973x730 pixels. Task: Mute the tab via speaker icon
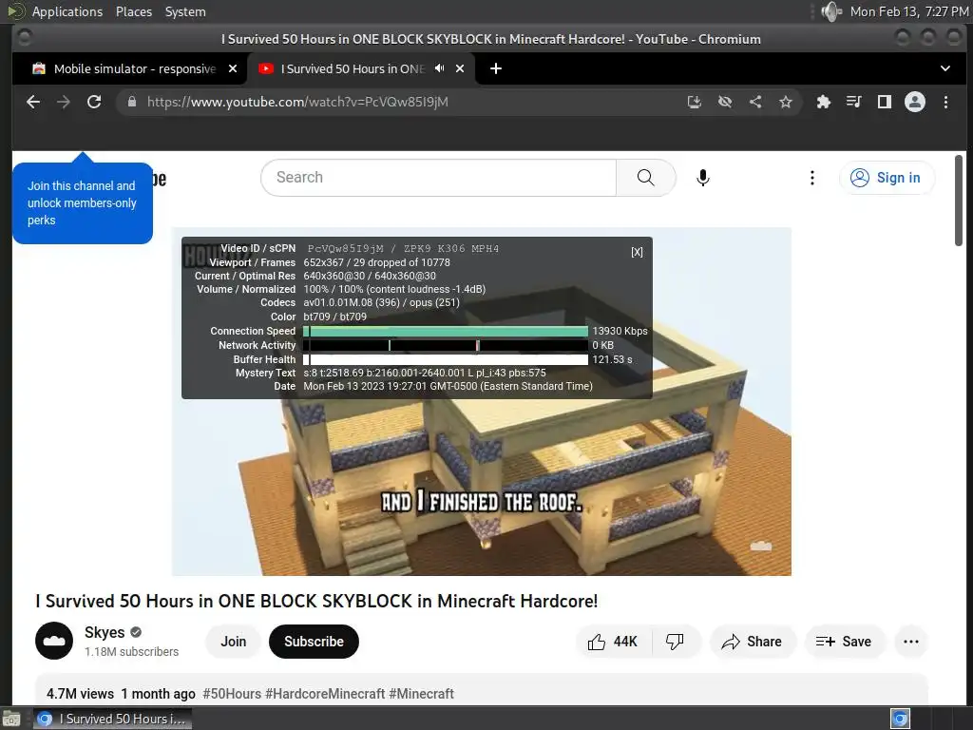(439, 68)
